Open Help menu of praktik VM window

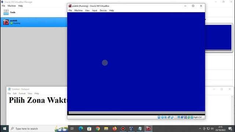pyautogui.click(x=112, y=11)
